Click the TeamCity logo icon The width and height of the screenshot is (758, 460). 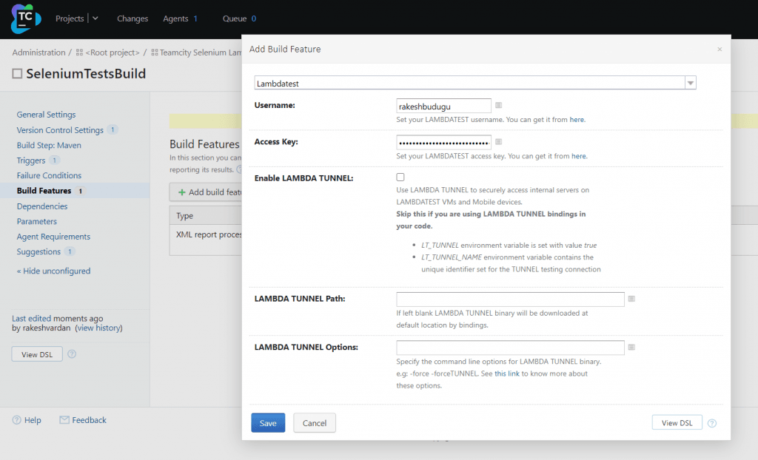(x=26, y=18)
